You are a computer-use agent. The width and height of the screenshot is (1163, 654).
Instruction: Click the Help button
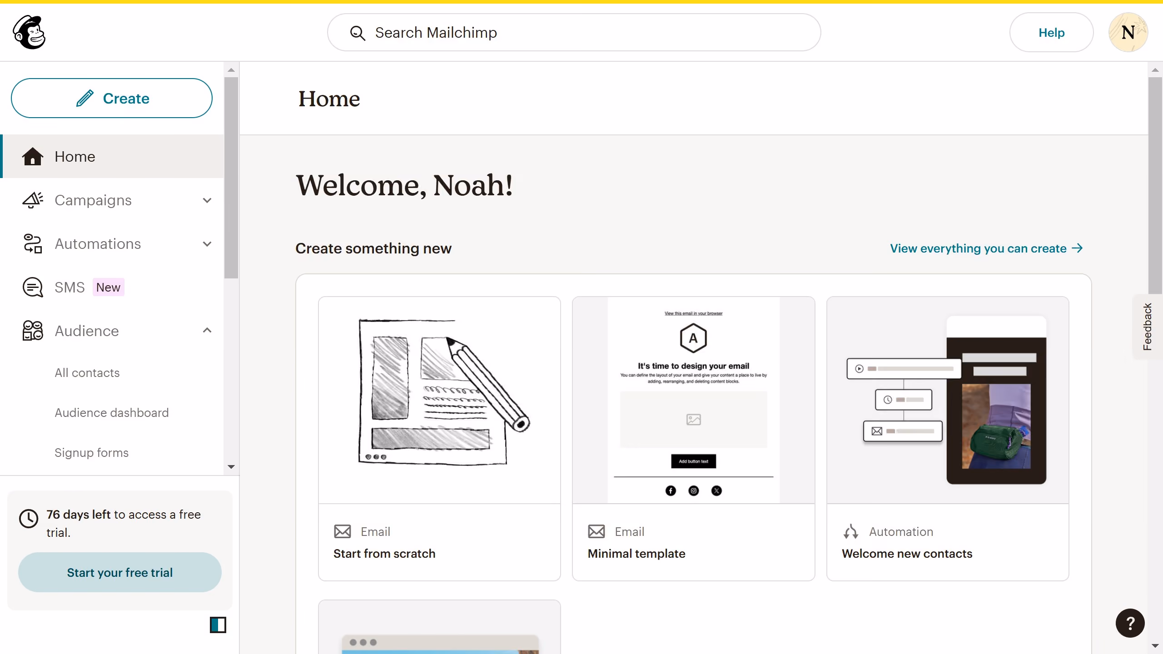(x=1051, y=32)
